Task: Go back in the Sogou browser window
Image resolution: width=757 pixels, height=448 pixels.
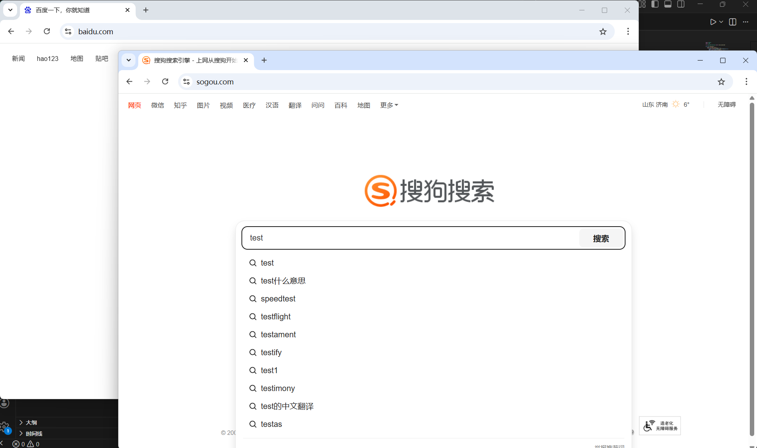Action: click(129, 82)
